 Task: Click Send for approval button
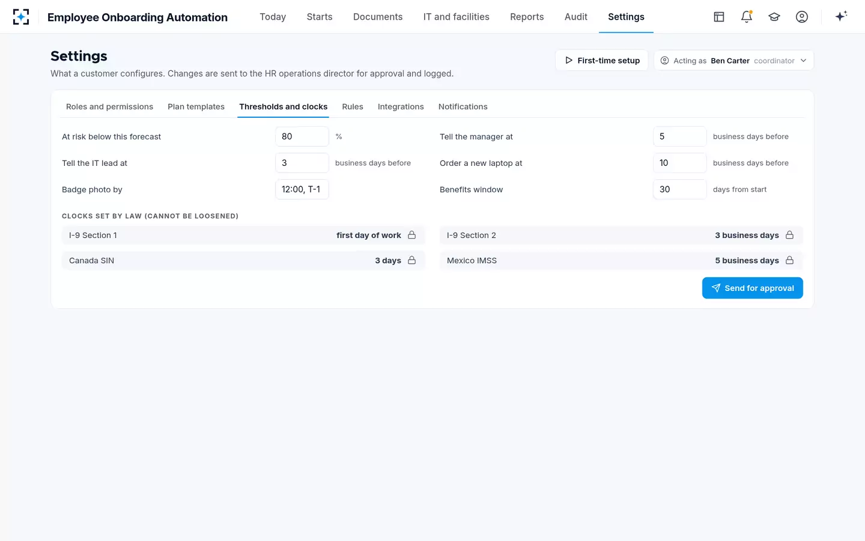pyautogui.click(x=753, y=288)
